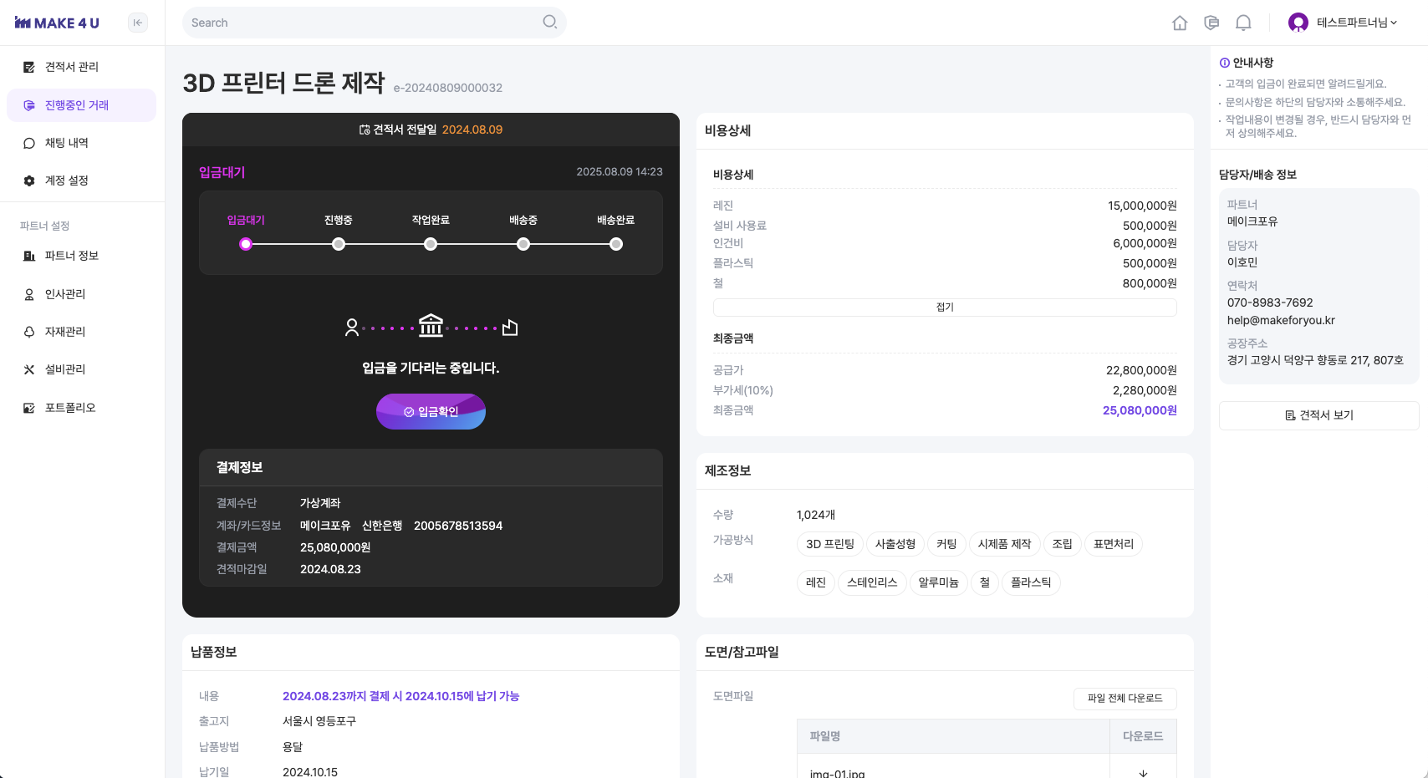Click the home icon in the top bar

(1180, 23)
